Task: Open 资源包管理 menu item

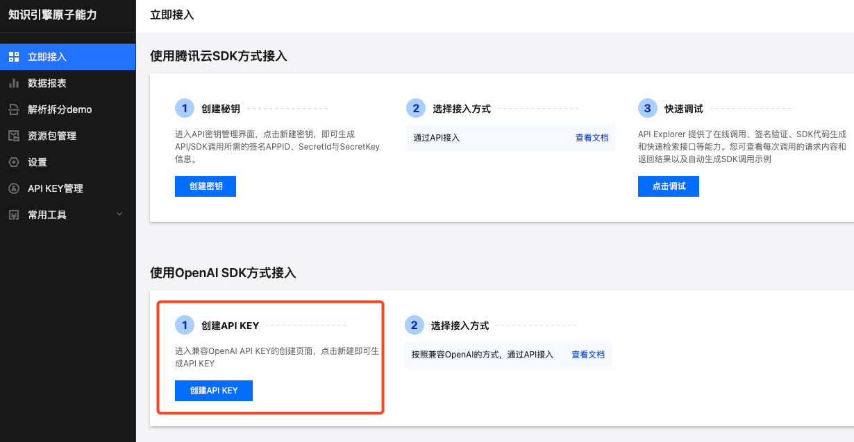Action: (x=68, y=136)
